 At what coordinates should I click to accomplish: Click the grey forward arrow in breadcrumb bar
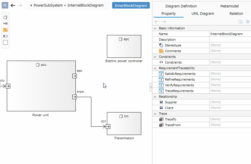pos(20,5)
